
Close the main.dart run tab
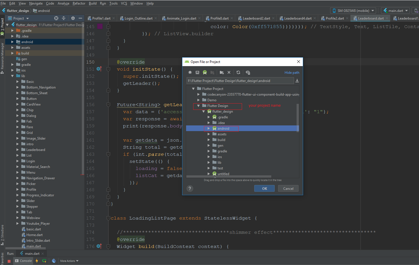[x=43, y=254]
